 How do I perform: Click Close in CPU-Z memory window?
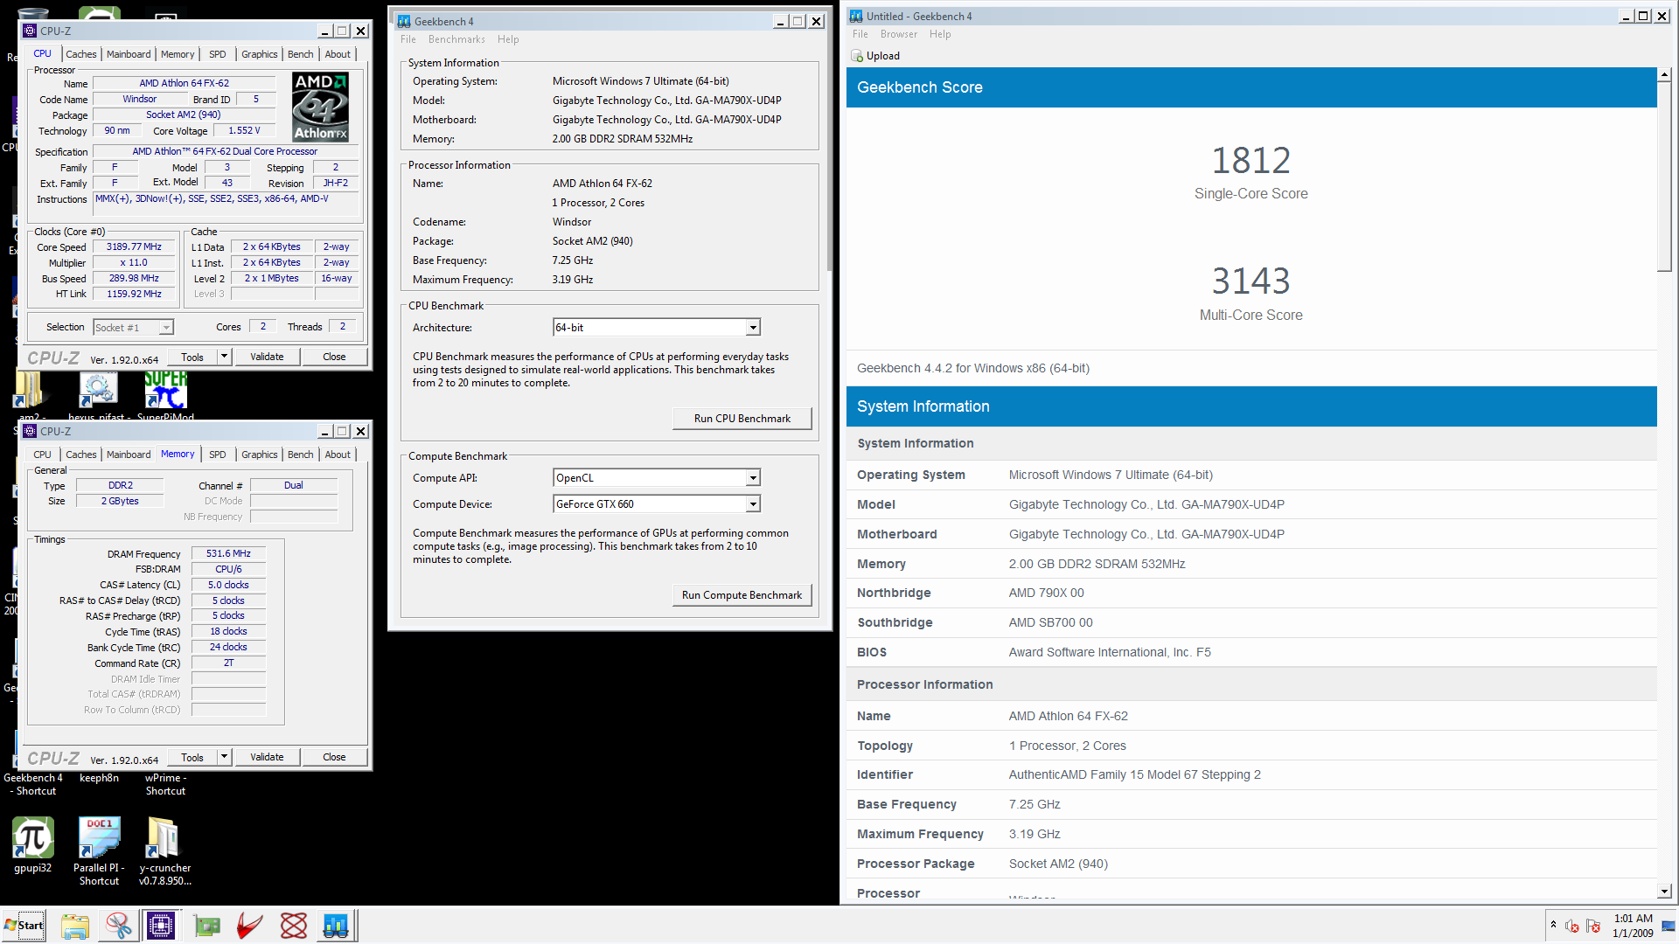pos(334,757)
